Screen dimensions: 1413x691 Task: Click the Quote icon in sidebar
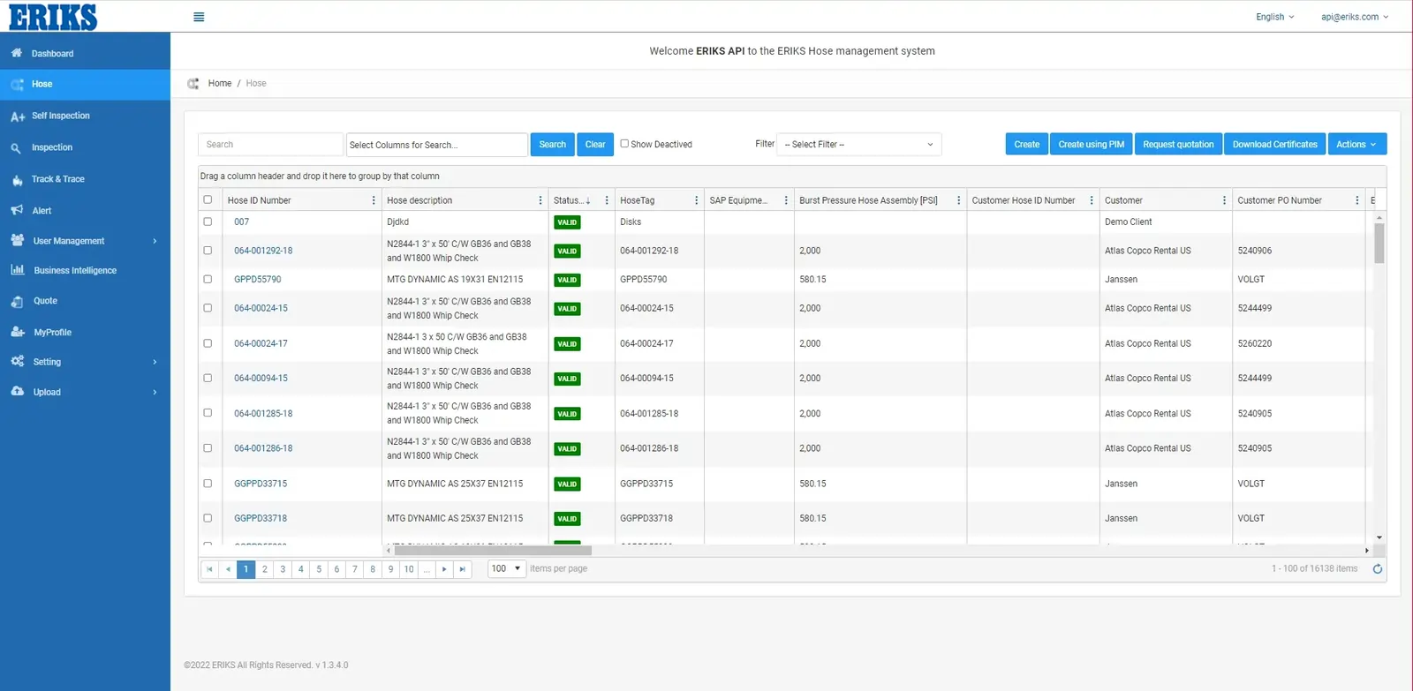click(x=17, y=301)
